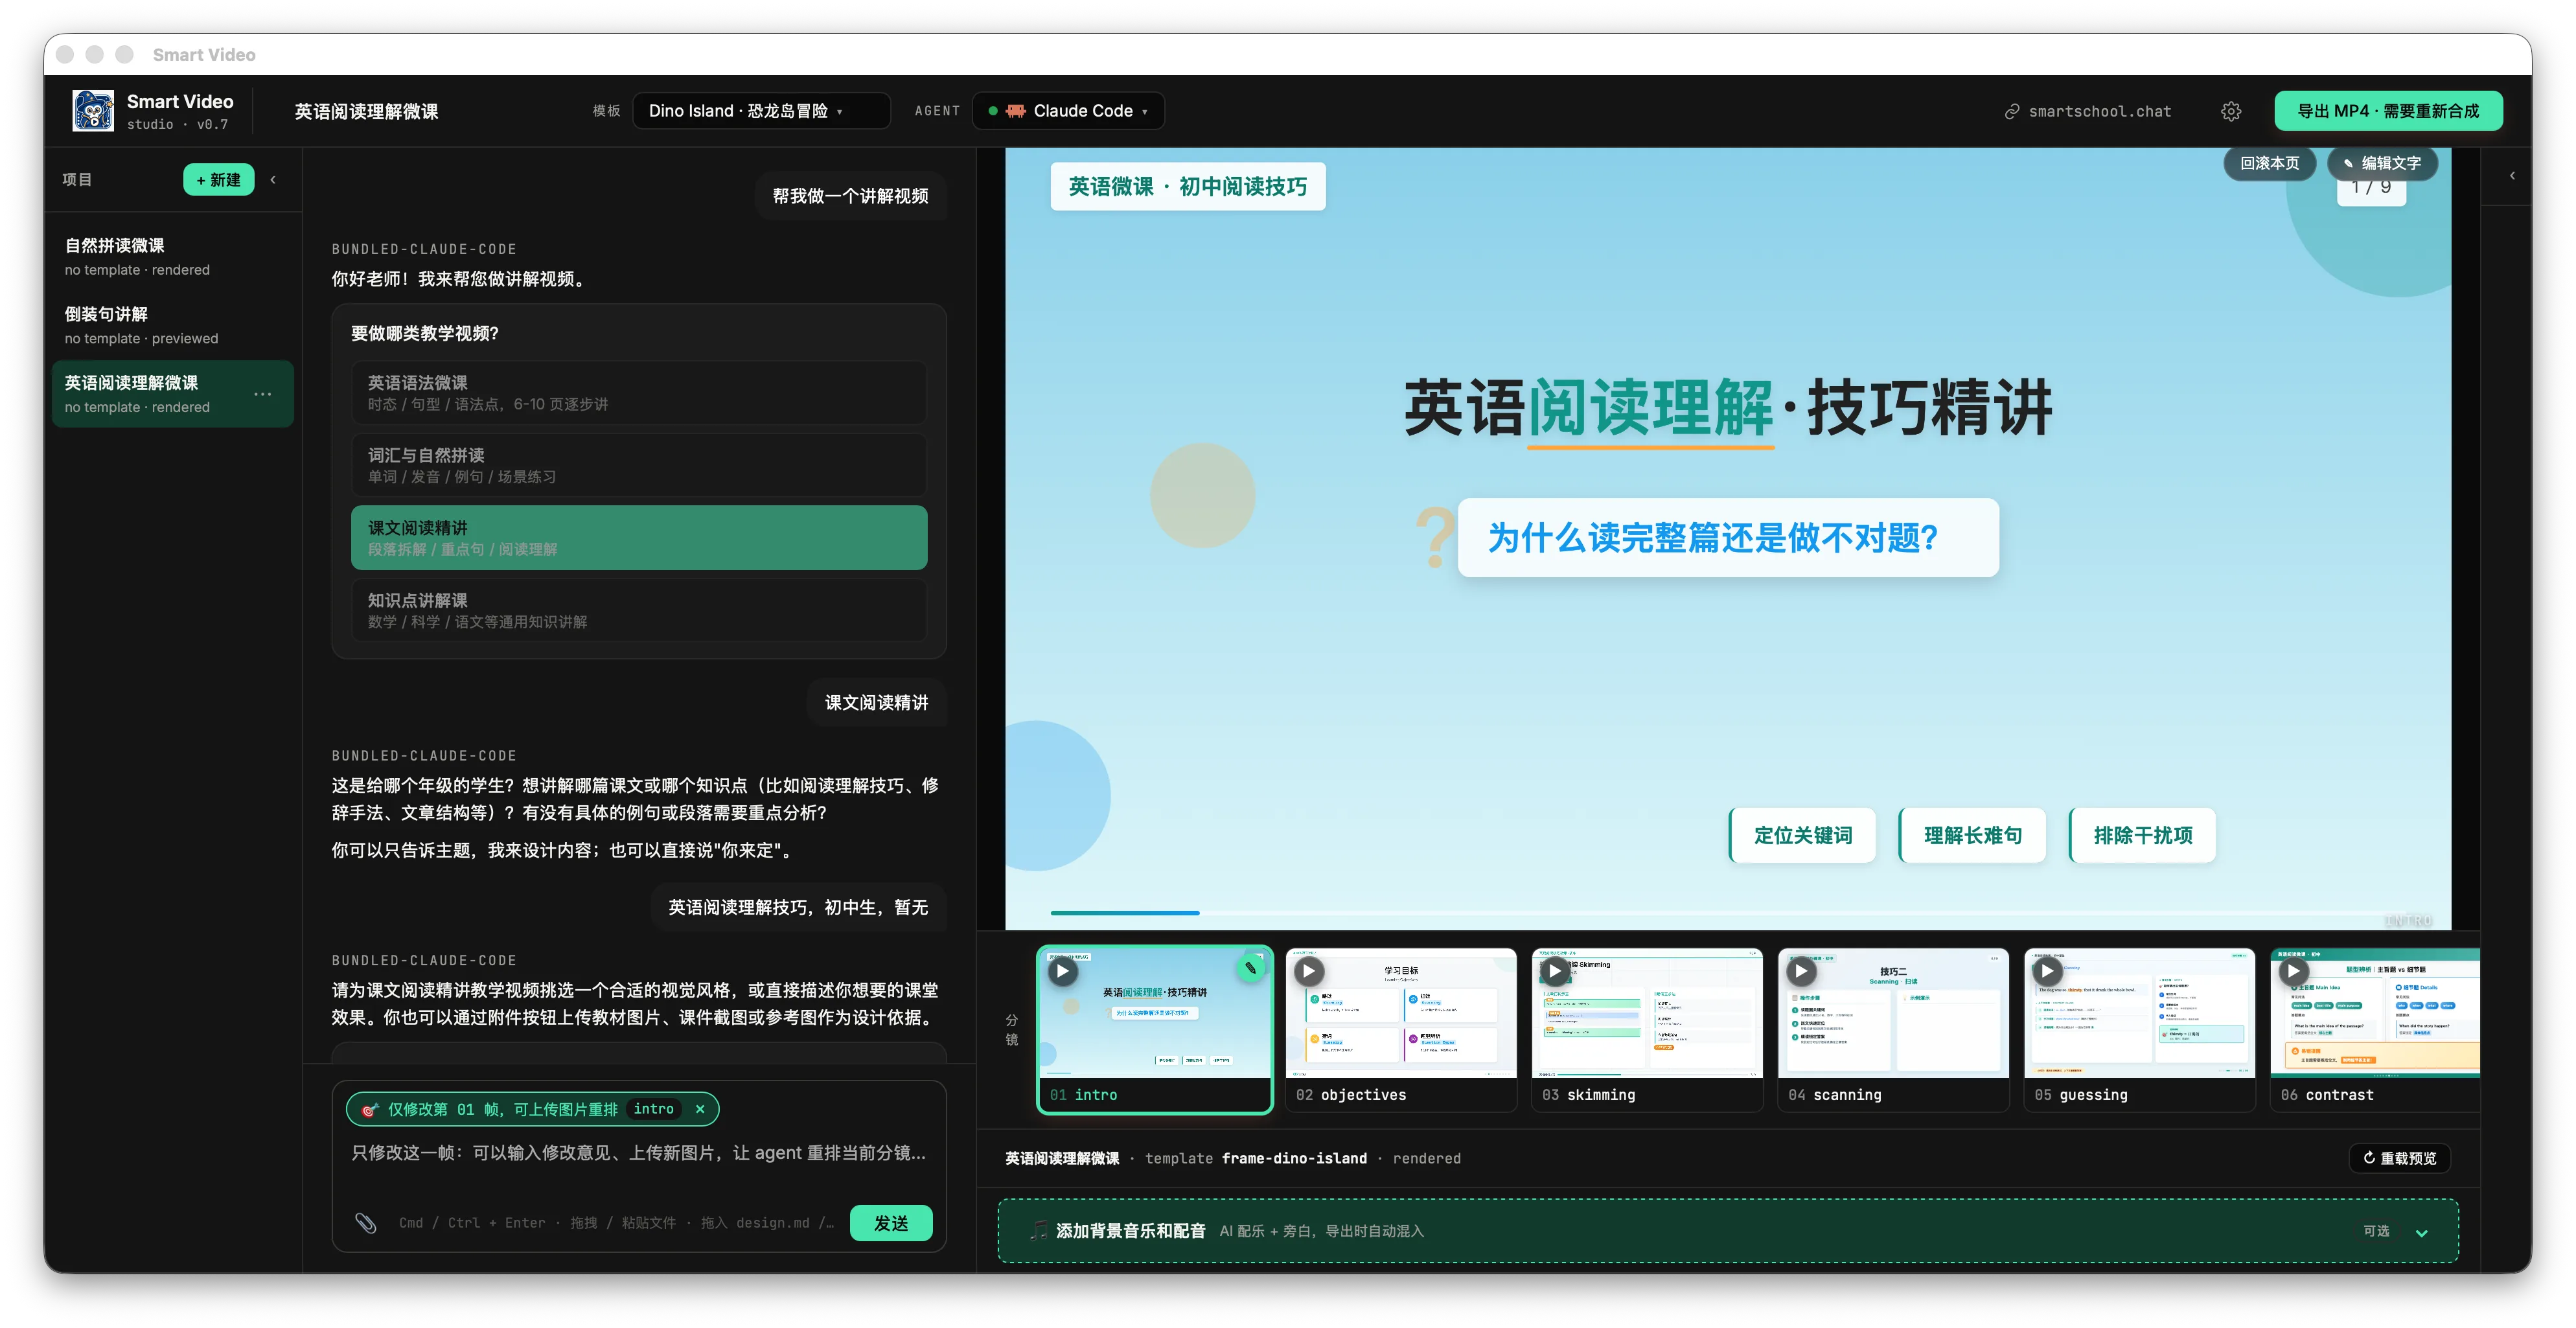The image size is (2576, 1328).
Task: Click the 定位关键词 tag in preview
Action: point(1802,835)
